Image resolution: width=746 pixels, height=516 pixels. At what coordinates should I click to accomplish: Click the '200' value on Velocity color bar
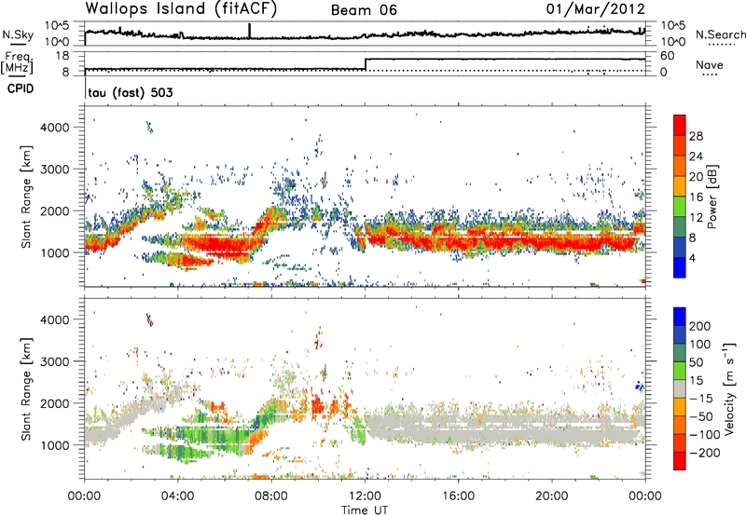click(700, 326)
